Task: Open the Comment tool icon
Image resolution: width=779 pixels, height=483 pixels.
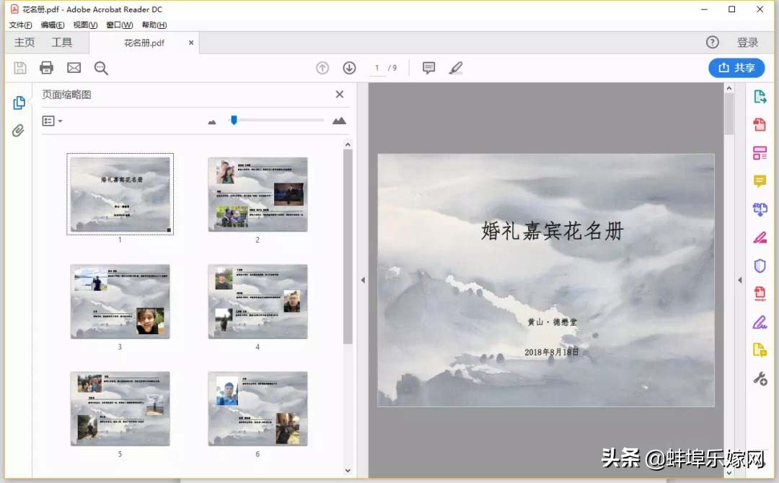Action: [x=428, y=67]
